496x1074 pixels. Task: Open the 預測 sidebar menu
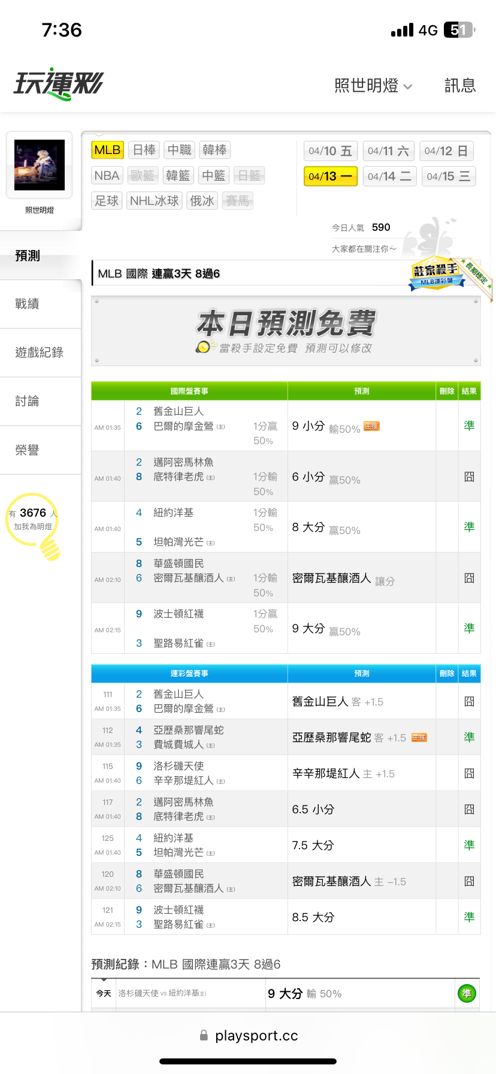40,255
